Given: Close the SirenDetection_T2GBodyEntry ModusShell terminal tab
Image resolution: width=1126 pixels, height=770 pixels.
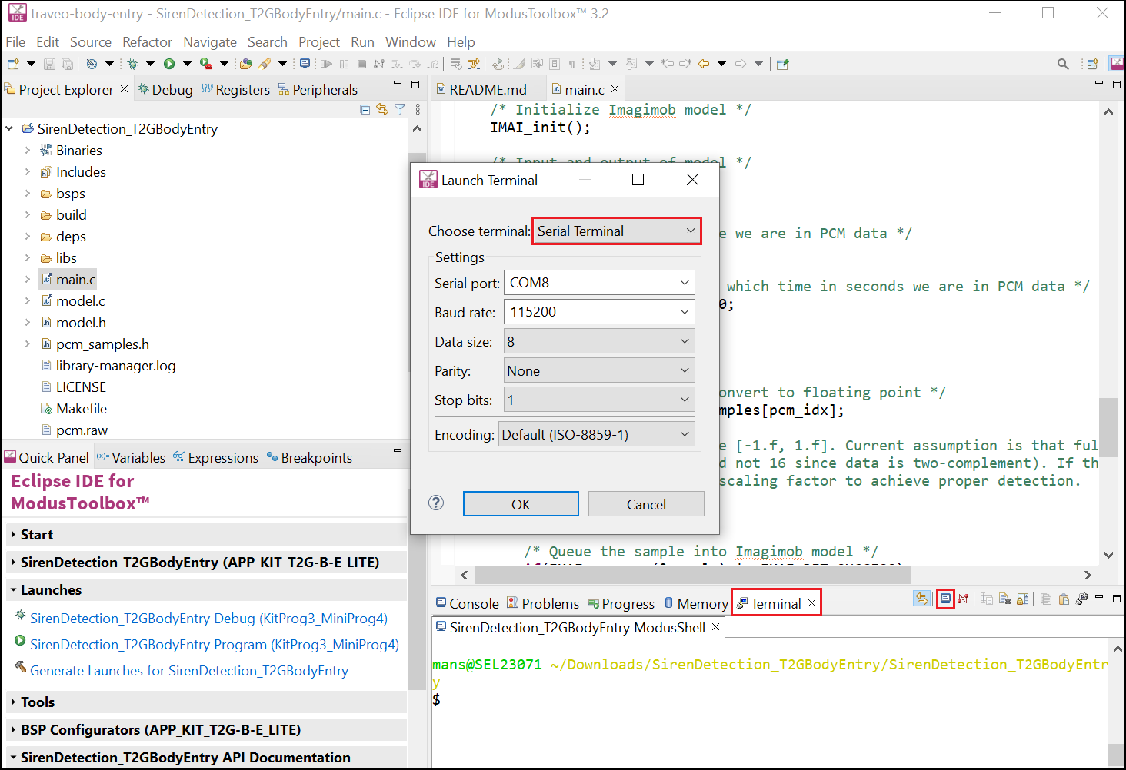Looking at the screenshot, I should tap(715, 627).
